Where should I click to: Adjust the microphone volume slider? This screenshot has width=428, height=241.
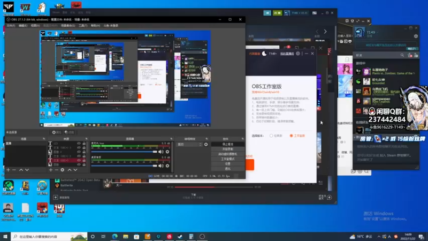pos(124,152)
